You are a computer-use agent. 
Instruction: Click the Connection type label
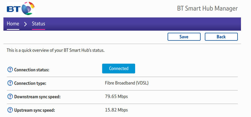(x=30, y=83)
